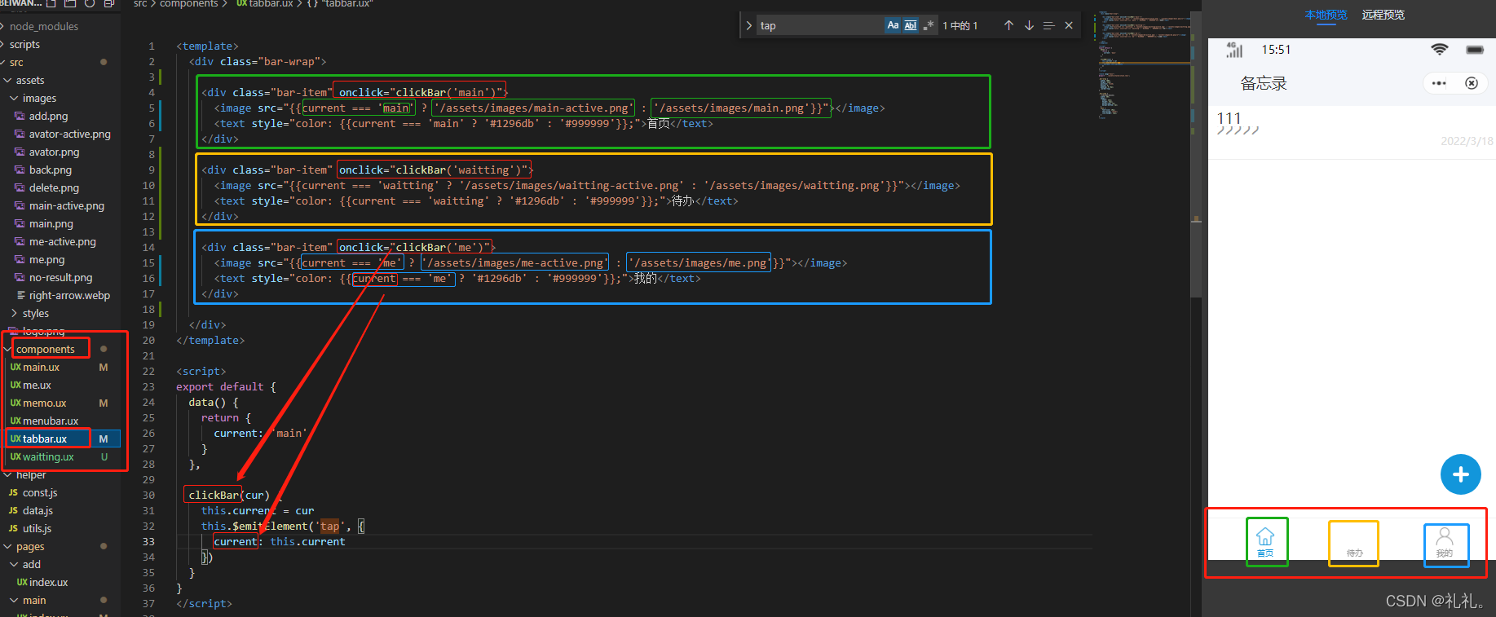Go to previous match arrow in find widget
Viewport: 1496px width, 617px height.
[x=1008, y=25]
